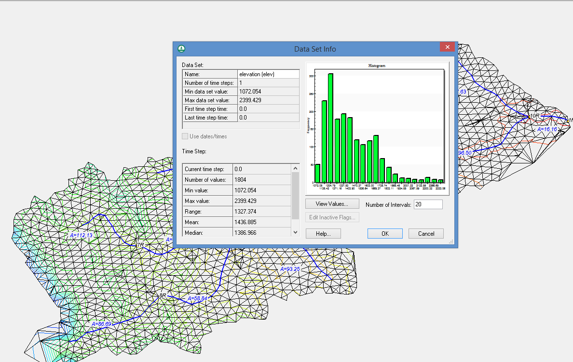Select the Max data set value cell
This screenshot has height=362, width=573.
point(268,100)
